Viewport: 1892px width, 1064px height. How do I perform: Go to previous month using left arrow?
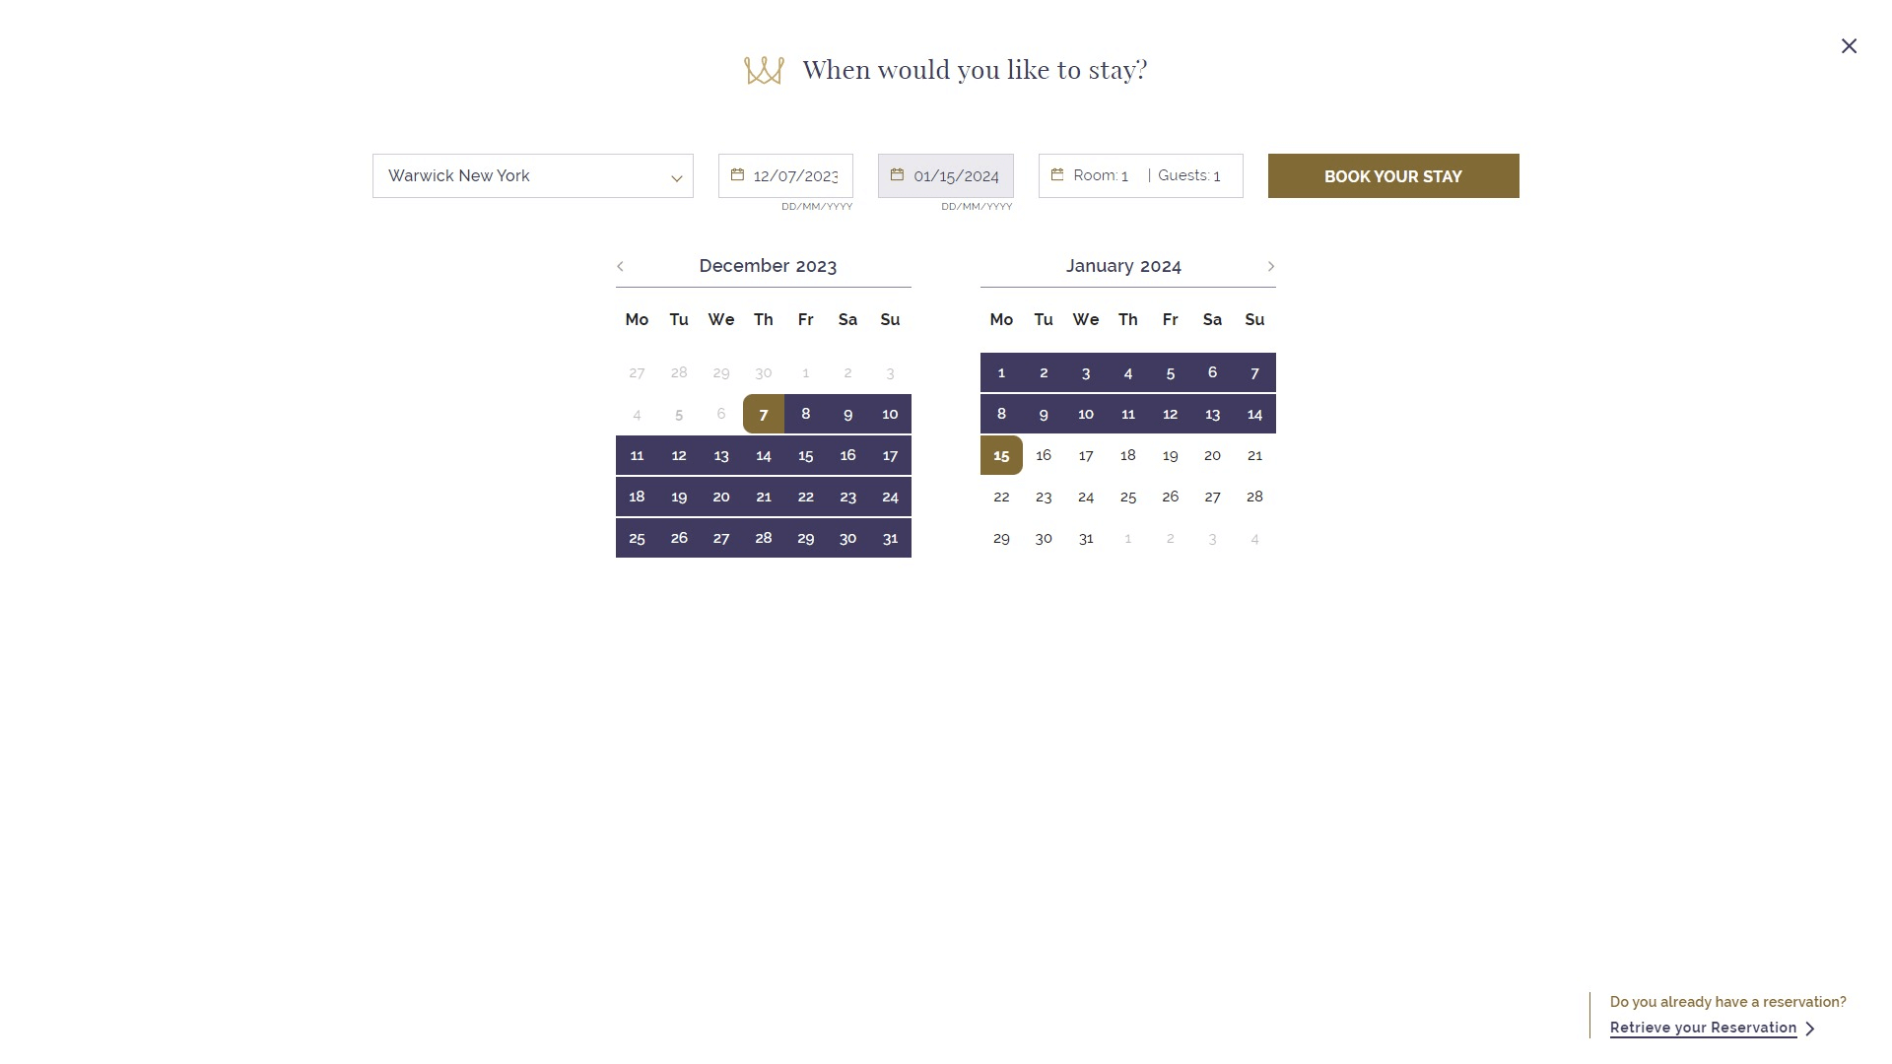620,266
